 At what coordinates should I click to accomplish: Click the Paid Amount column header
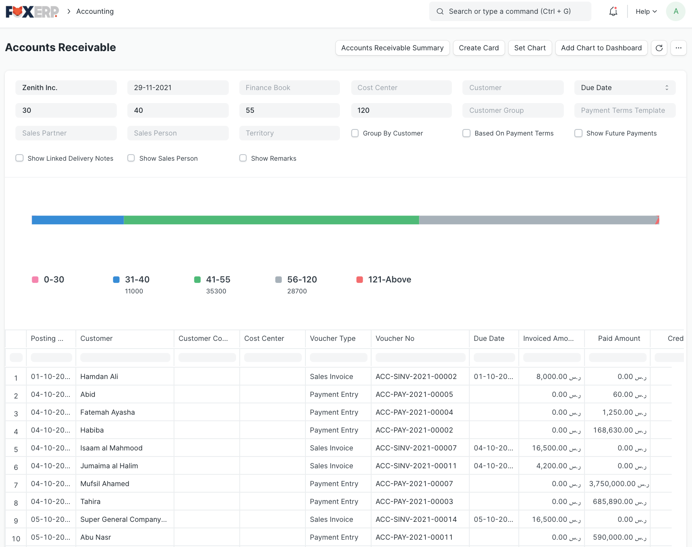(x=617, y=338)
